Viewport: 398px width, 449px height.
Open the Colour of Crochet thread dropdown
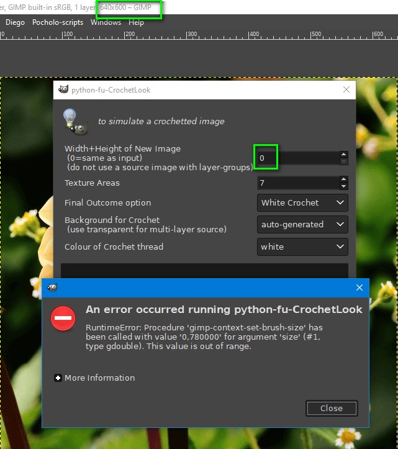(302, 247)
